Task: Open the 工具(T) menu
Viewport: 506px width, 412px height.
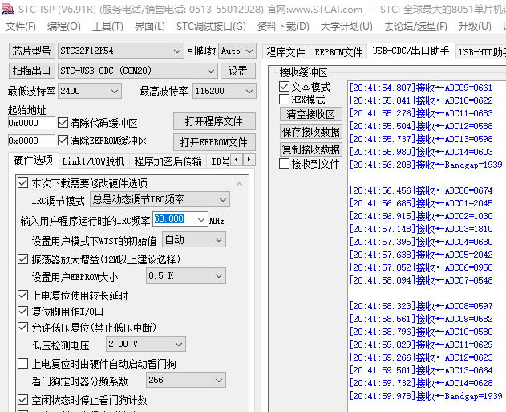Action: (107, 27)
